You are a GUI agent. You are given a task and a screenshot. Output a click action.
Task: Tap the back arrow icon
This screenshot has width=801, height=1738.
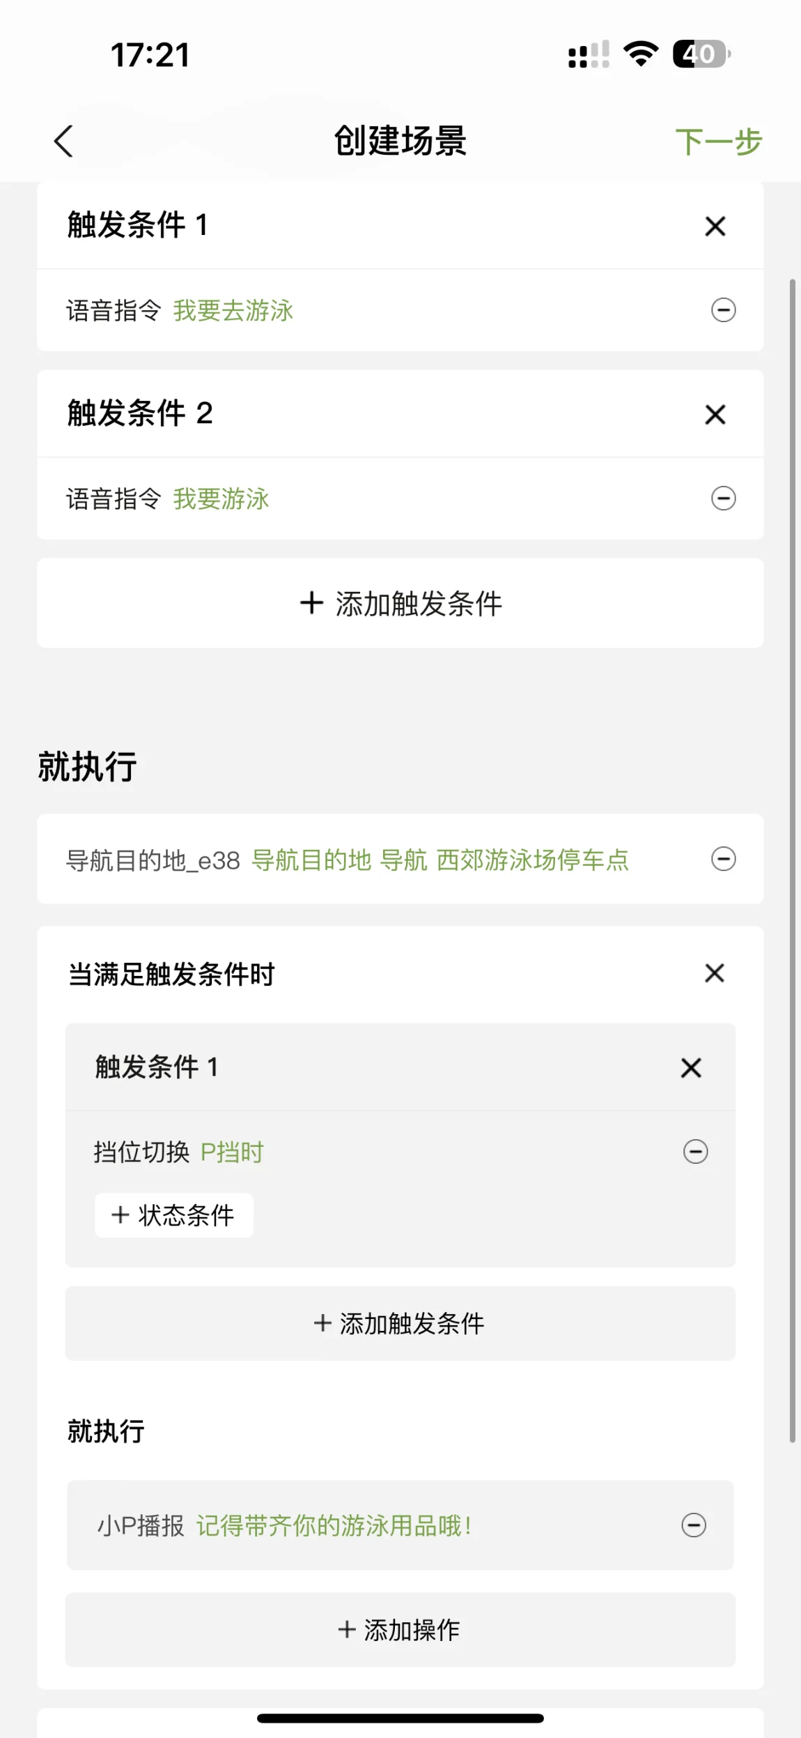(x=63, y=142)
